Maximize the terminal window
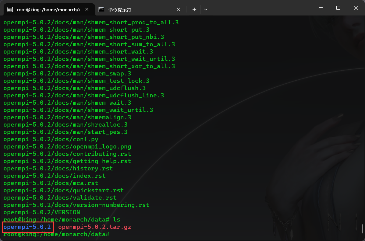The width and height of the screenshot is (365, 241). pos(338,8)
